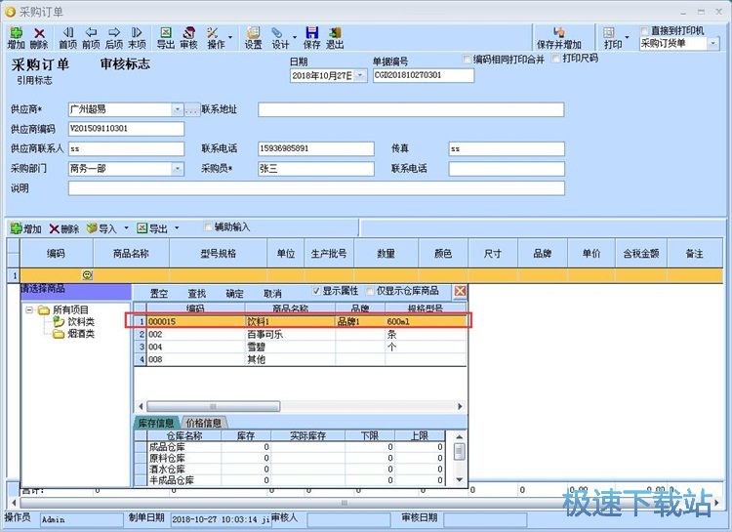Click the 采购员 field containing 张三
The image size is (732, 532).
pyautogui.click(x=315, y=169)
